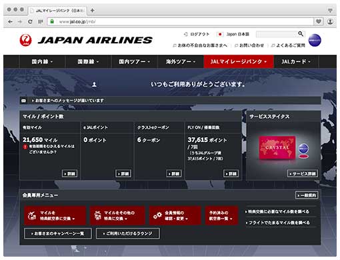Click the Japan flag region icon
This screenshot has width=340, height=260.
tap(220, 34)
